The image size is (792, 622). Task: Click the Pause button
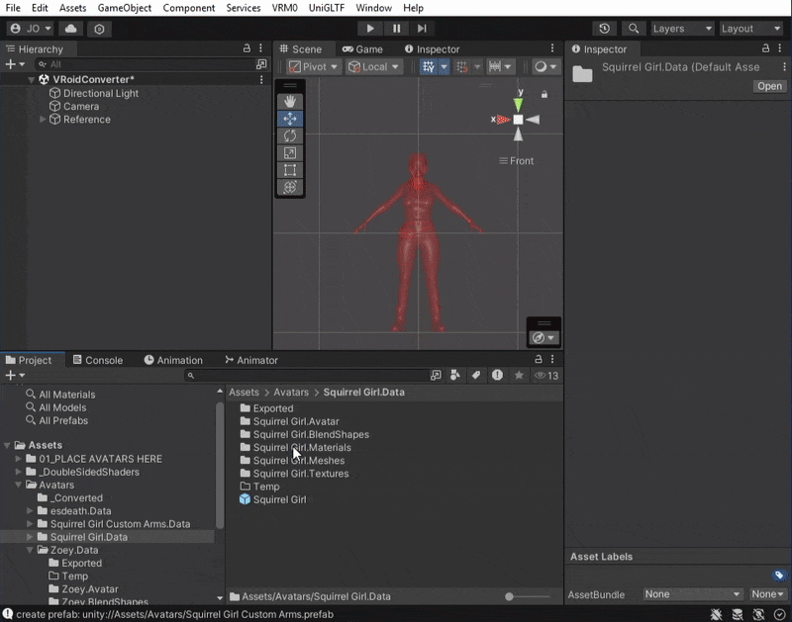[397, 29]
